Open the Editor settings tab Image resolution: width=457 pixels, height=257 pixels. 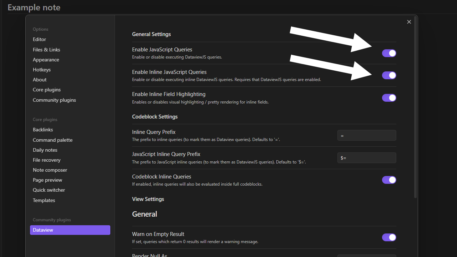tap(39, 39)
